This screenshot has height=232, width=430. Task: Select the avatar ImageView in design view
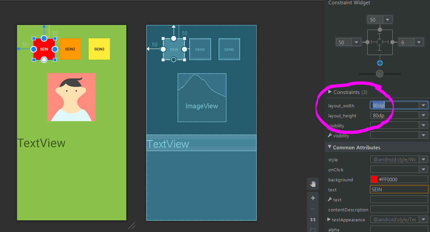72,97
